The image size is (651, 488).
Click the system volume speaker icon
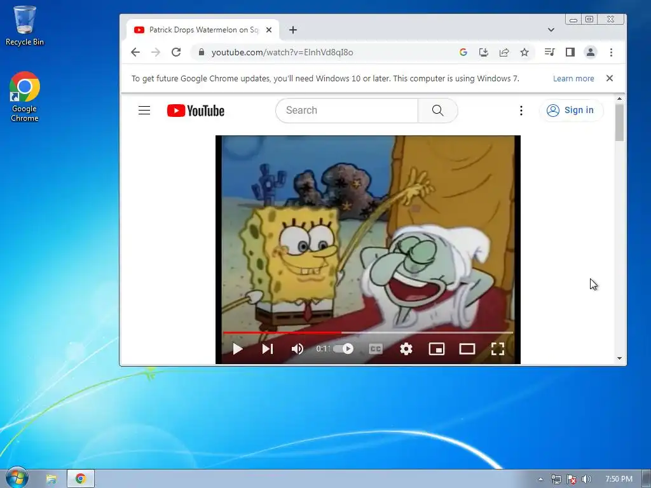point(586,479)
